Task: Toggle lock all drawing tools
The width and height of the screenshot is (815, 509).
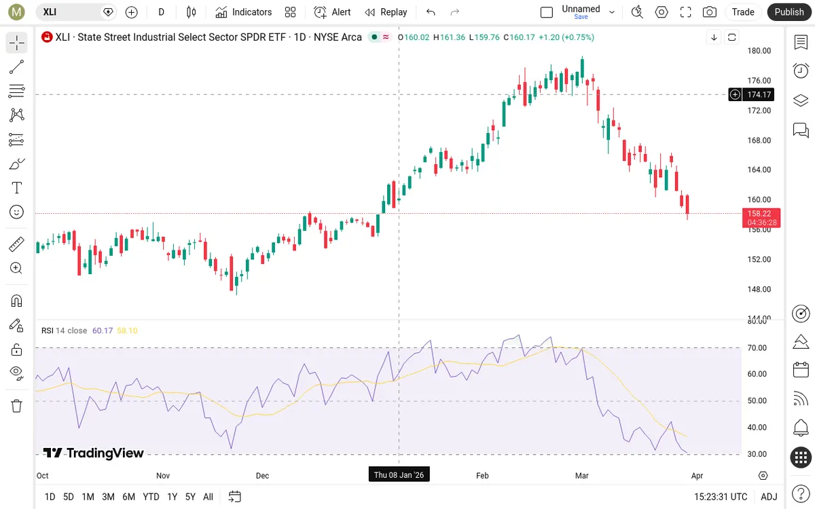Action: click(x=17, y=350)
